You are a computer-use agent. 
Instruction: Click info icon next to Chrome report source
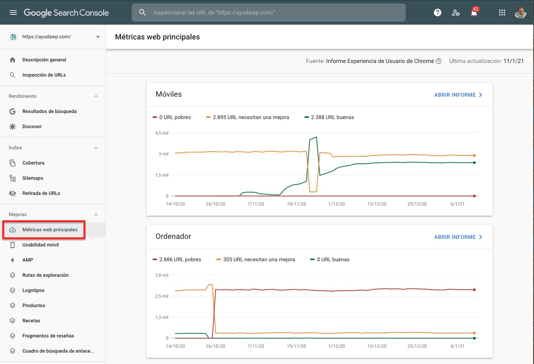pyautogui.click(x=439, y=61)
